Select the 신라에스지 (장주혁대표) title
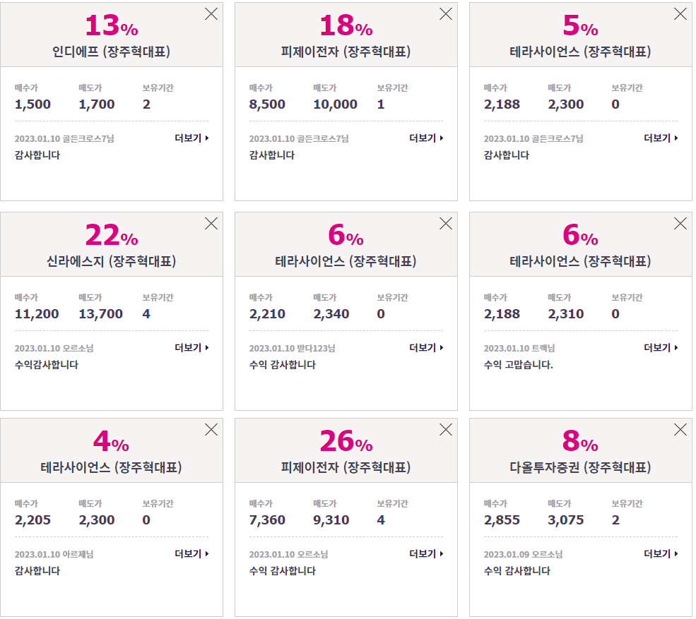696x619 pixels. pos(112,261)
